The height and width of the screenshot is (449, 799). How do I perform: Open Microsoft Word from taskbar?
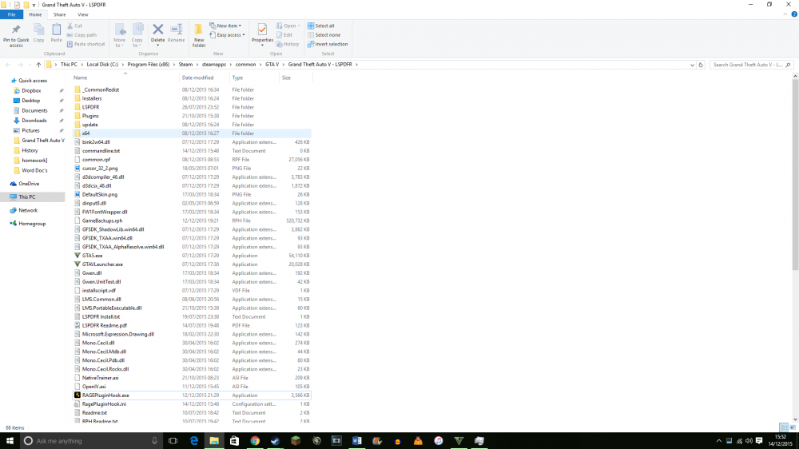(x=356, y=441)
